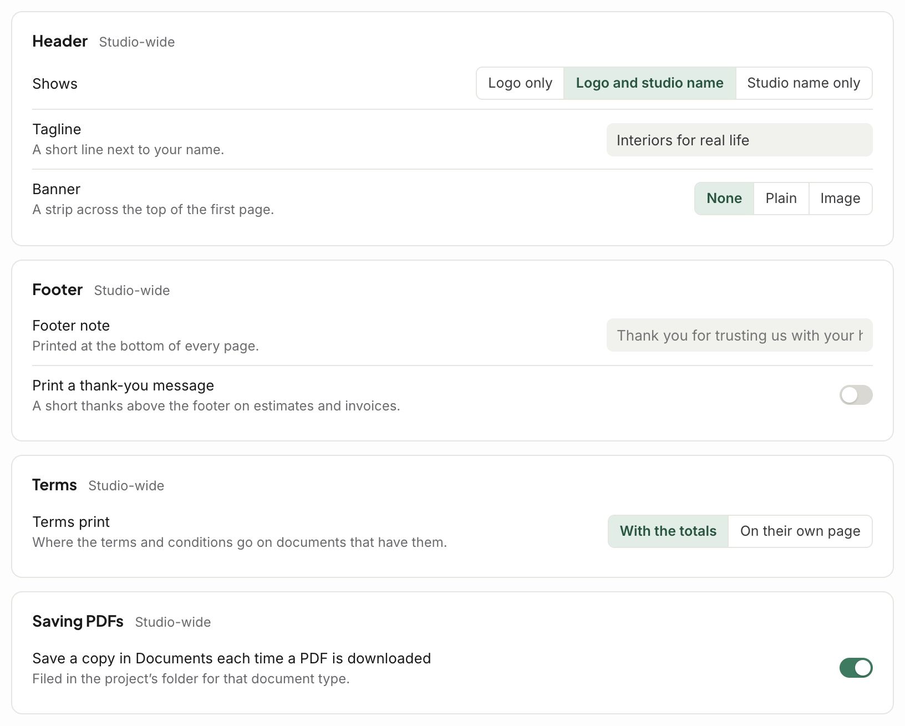Click "Filed in the project's folder" description

click(x=191, y=679)
